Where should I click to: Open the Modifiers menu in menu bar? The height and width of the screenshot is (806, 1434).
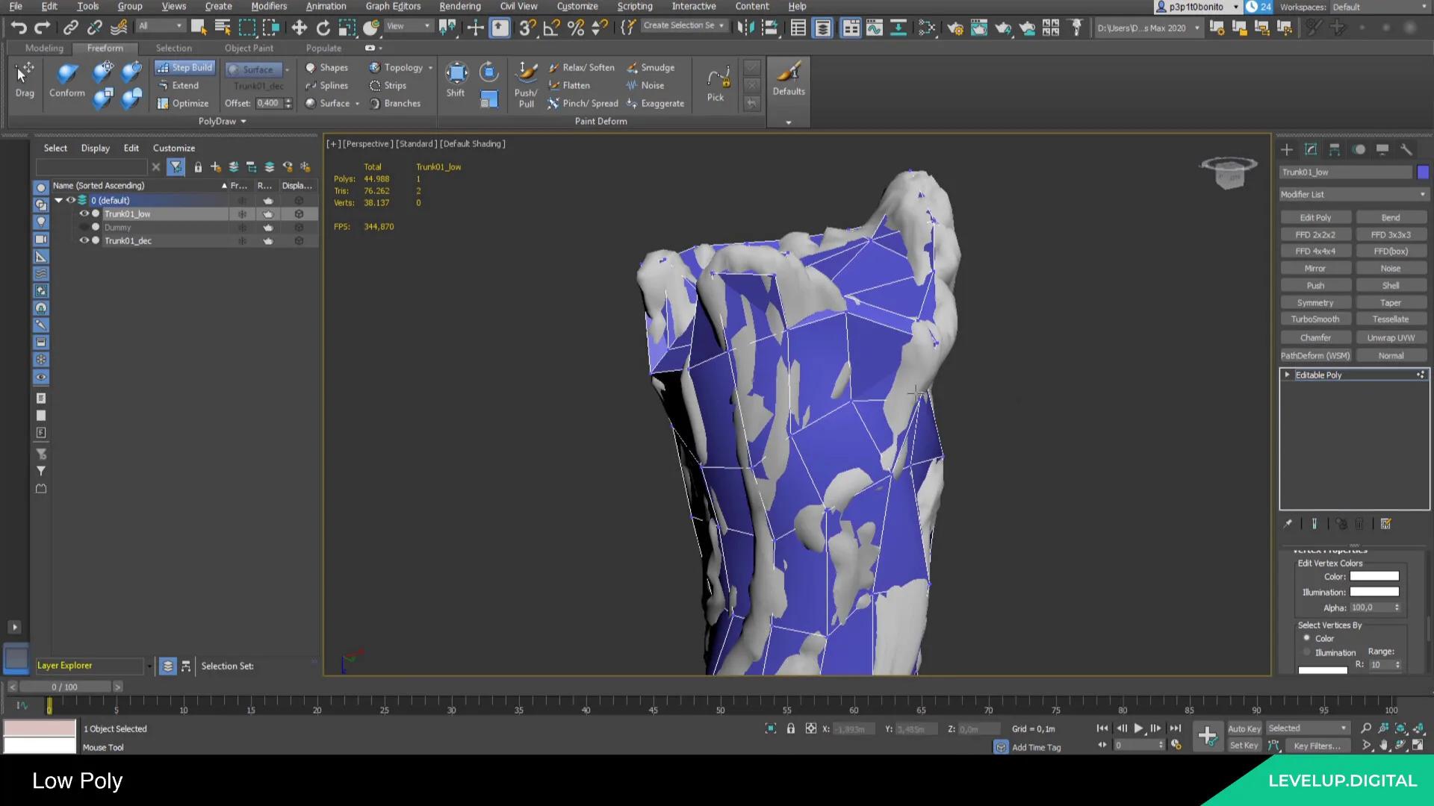[x=268, y=6]
